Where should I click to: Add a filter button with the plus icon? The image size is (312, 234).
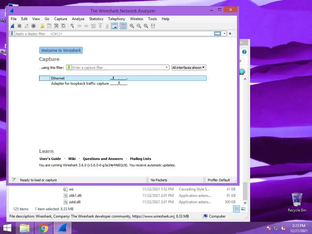click(x=230, y=34)
